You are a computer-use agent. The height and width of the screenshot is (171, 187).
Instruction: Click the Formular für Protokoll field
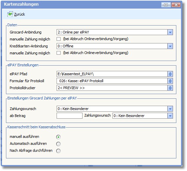click(112, 81)
